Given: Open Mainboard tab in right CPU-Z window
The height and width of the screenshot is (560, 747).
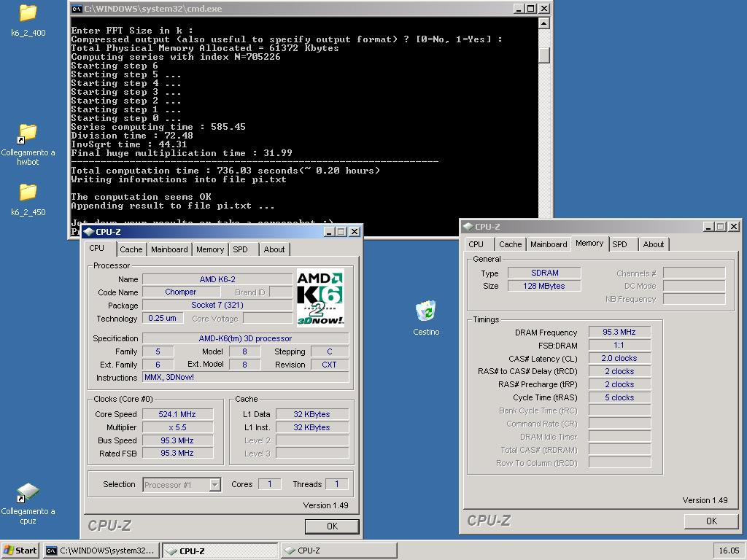Looking at the screenshot, I should tap(549, 244).
